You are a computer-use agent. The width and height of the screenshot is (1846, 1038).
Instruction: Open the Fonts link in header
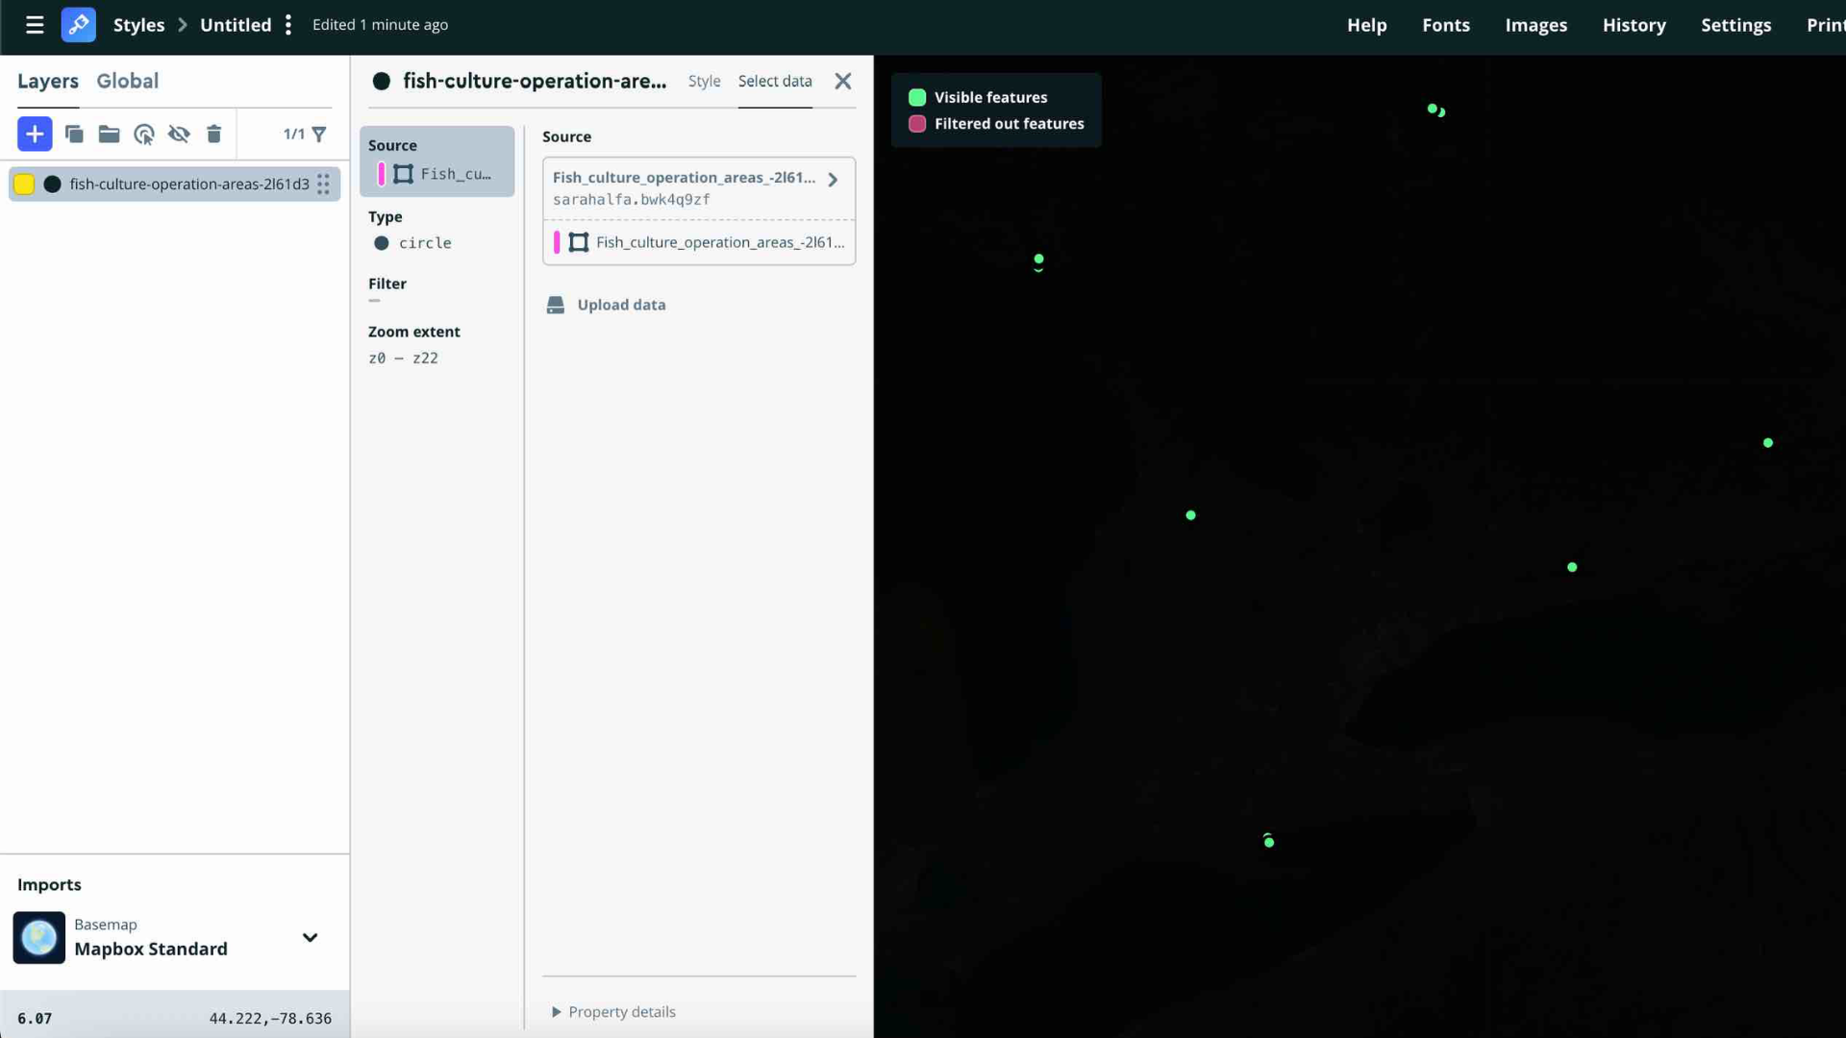(1445, 25)
